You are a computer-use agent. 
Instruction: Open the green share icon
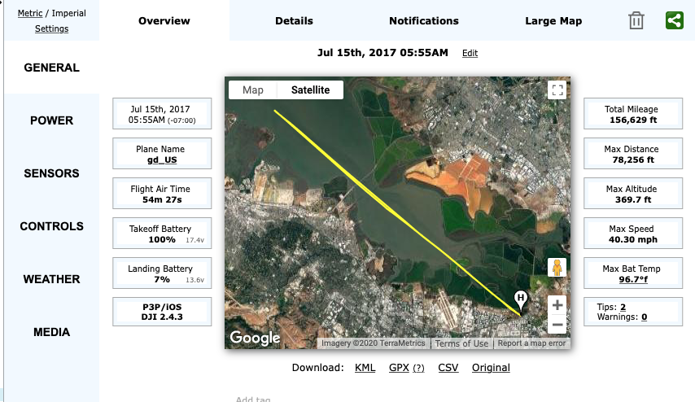[674, 20]
